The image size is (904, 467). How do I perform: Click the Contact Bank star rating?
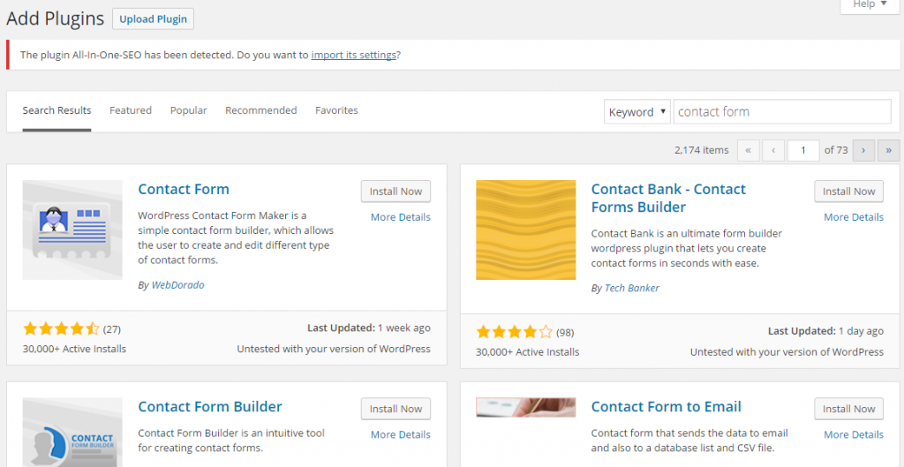[514, 332]
